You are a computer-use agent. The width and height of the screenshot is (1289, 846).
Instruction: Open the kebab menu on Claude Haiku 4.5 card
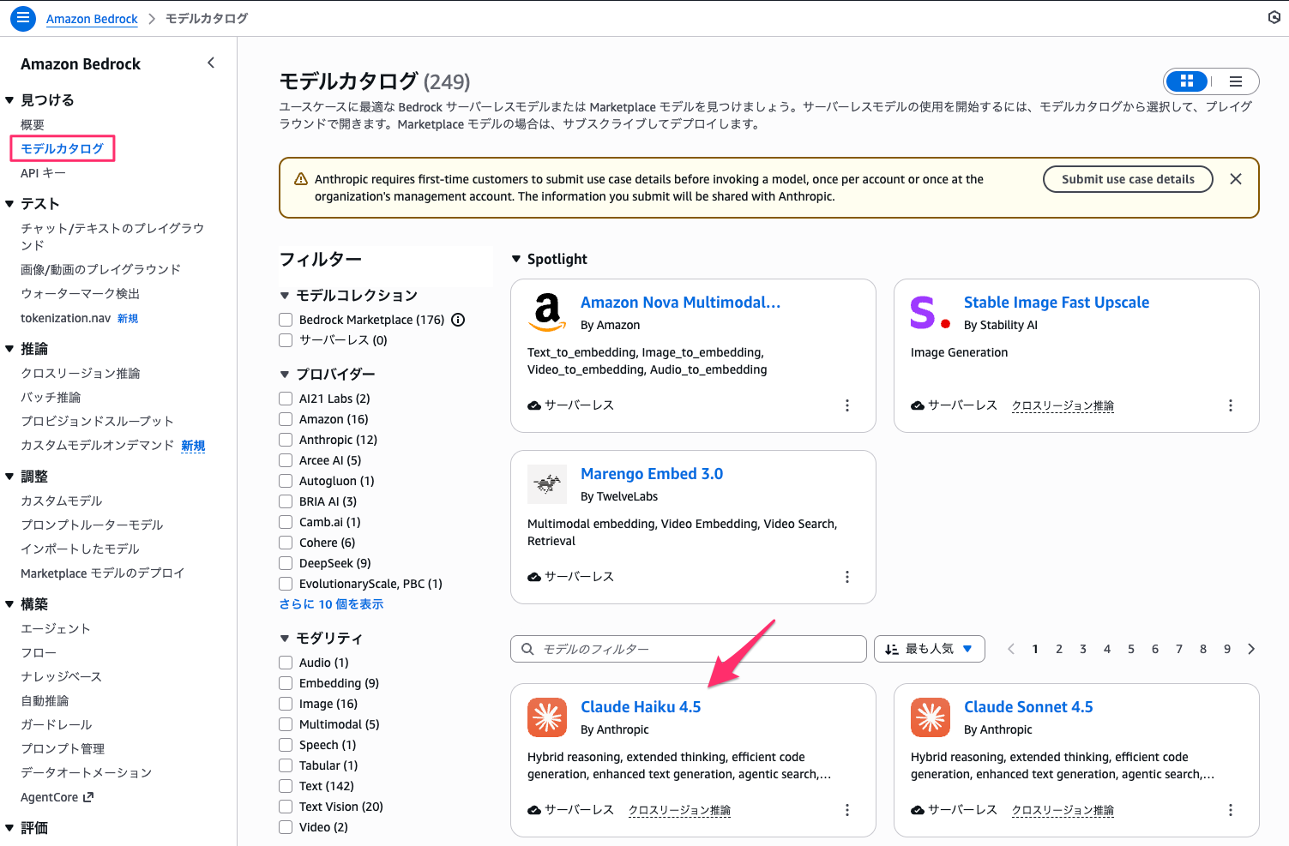(847, 809)
